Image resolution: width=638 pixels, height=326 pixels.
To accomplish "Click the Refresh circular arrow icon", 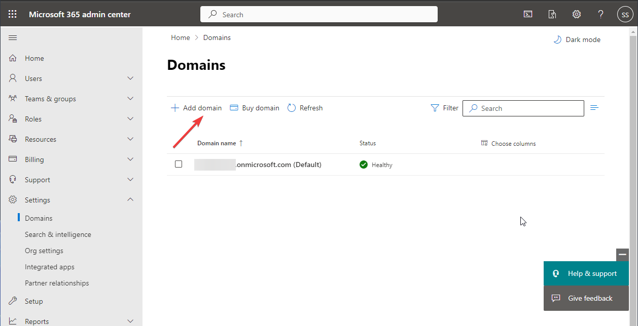I will point(292,108).
